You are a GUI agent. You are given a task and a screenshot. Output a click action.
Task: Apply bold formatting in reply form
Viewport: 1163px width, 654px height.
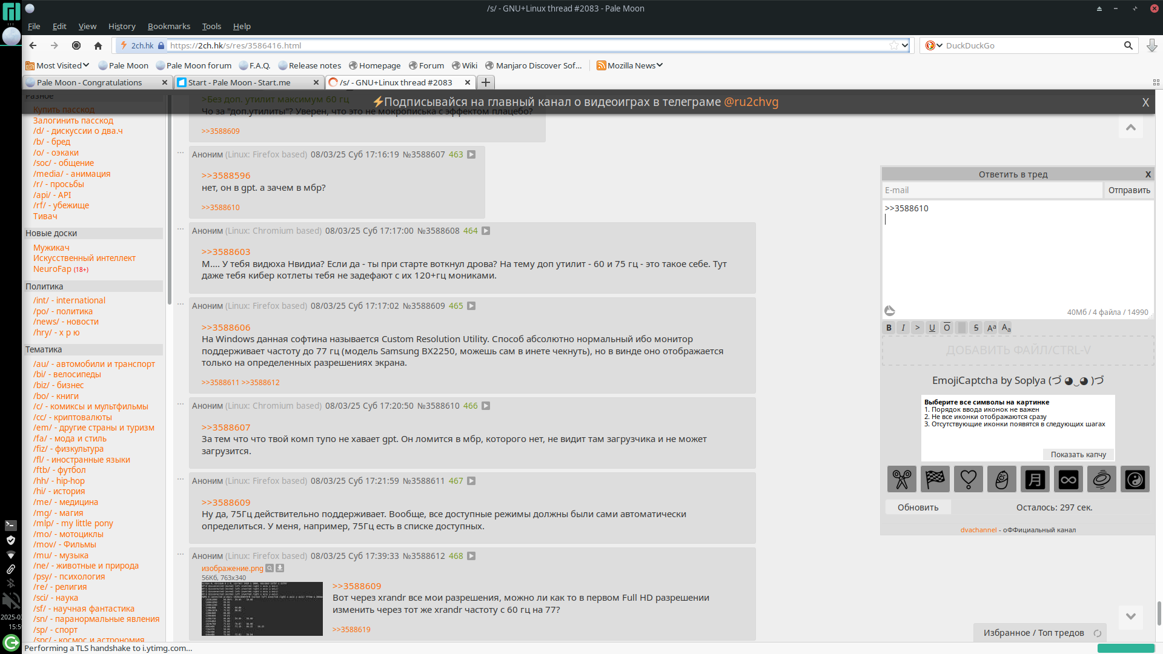pyautogui.click(x=889, y=328)
